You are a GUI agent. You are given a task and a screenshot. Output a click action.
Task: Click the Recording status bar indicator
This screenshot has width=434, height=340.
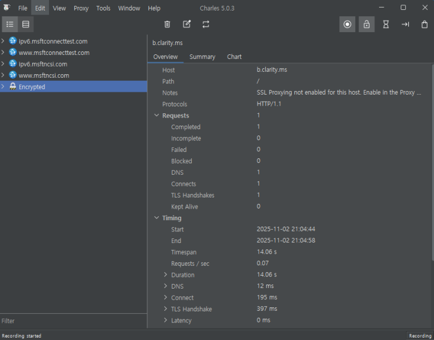[x=420, y=336]
